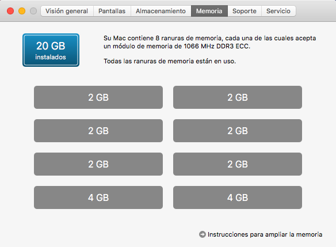Choose the third-row right 2 GB slot

click(x=238, y=164)
